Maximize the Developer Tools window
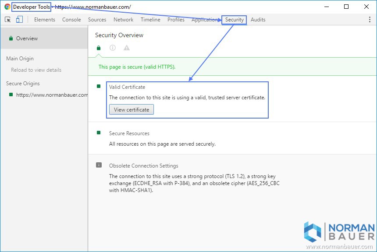 point(346,7)
